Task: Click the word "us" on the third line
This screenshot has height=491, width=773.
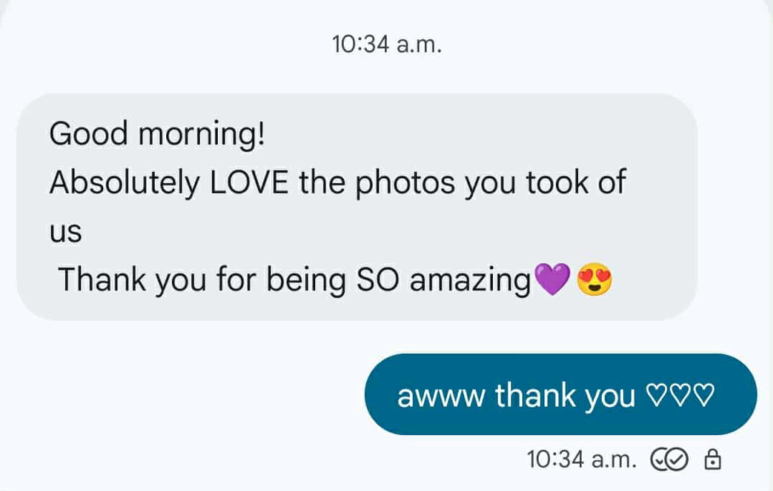Action: click(x=65, y=232)
